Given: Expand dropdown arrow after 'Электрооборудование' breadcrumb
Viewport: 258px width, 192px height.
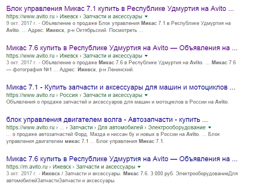Looking at the screenshot, I should (210, 128).
